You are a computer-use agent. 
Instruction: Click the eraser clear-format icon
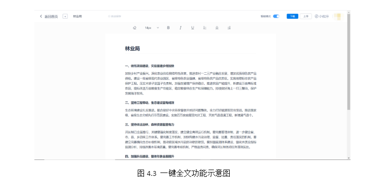pos(134,27)
